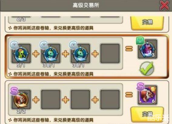
Task: Tap the 6/3 count in the top recipe
Action: (21, 19)
